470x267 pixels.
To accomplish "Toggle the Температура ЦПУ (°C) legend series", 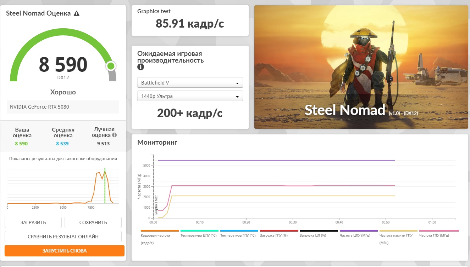I will tap(199, 233).
